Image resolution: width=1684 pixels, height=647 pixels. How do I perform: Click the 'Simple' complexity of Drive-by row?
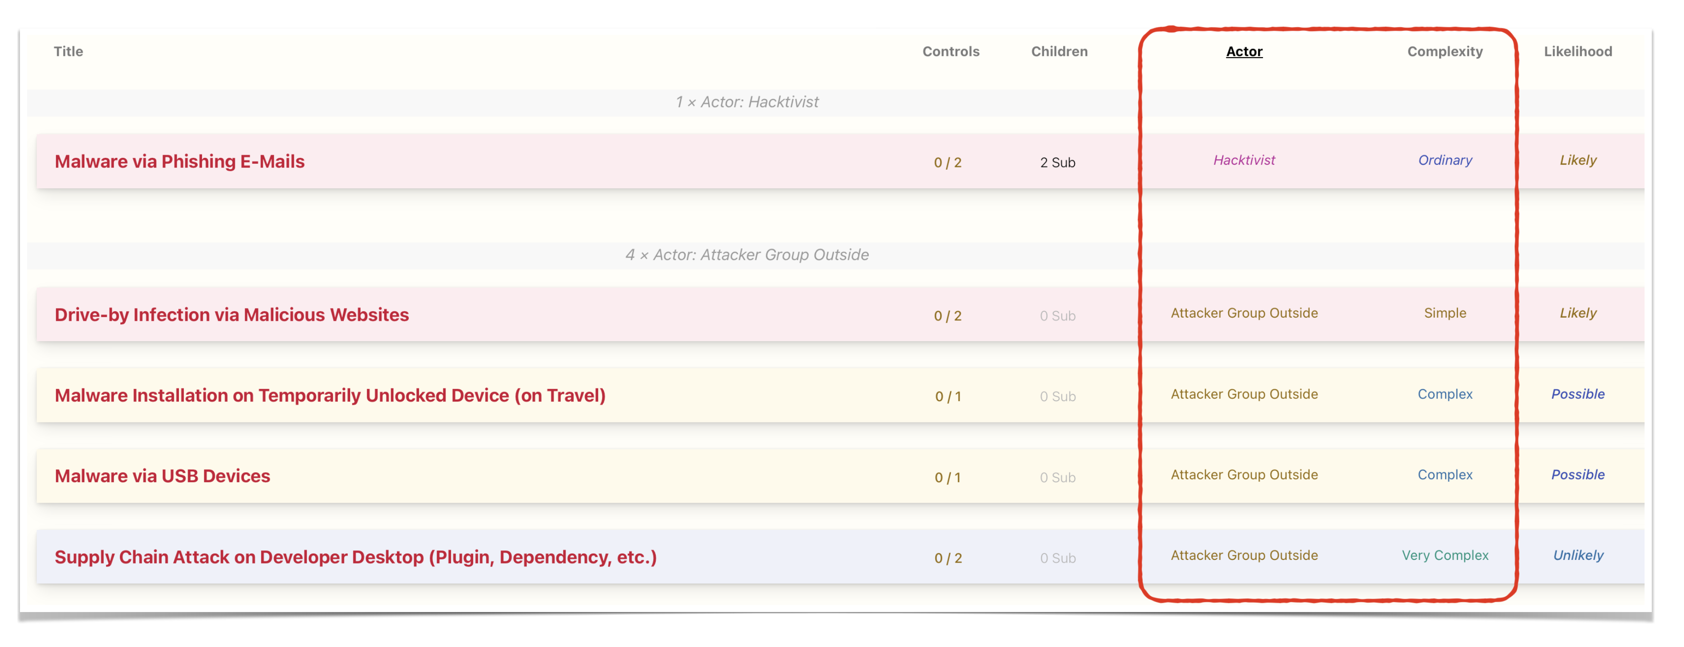(1444, 314)
